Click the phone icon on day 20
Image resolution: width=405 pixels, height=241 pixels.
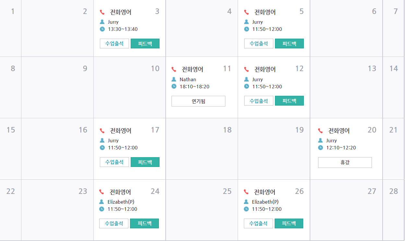tap(320, 131)
